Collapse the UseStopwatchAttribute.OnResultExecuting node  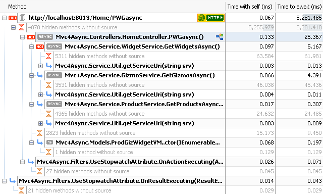[5, 181]
